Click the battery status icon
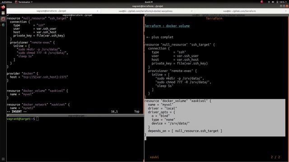289x162 pixels. (277, 2)
